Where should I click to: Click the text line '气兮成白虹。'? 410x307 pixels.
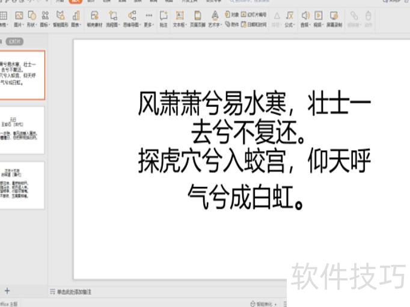tap(245, 196)
